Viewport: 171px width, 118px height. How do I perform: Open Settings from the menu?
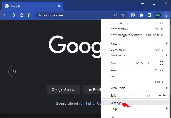(116, 103)
